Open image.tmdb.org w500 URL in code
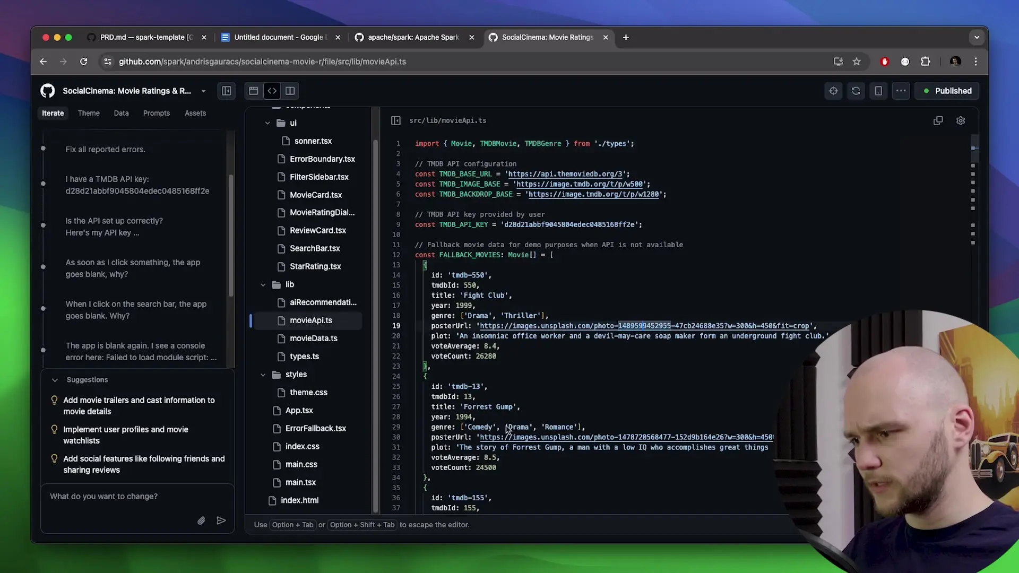The width and height of the screenshot is (1019, 573). coord(580,184)
